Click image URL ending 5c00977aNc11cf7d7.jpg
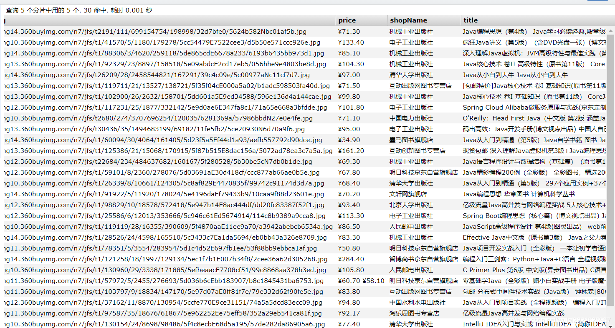Viewport: 615px width, 328px height. pos(157,75)
